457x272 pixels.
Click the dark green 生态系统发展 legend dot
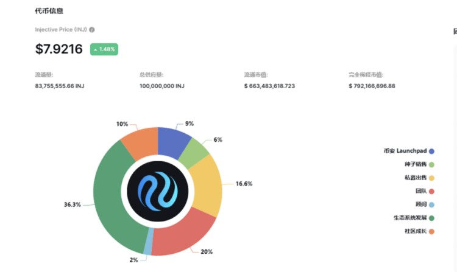[431, 218]
